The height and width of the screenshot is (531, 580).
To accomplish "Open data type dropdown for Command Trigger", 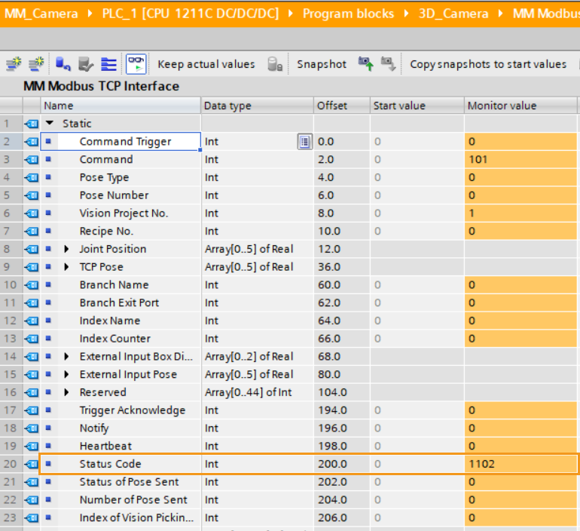I will point(304,142).
